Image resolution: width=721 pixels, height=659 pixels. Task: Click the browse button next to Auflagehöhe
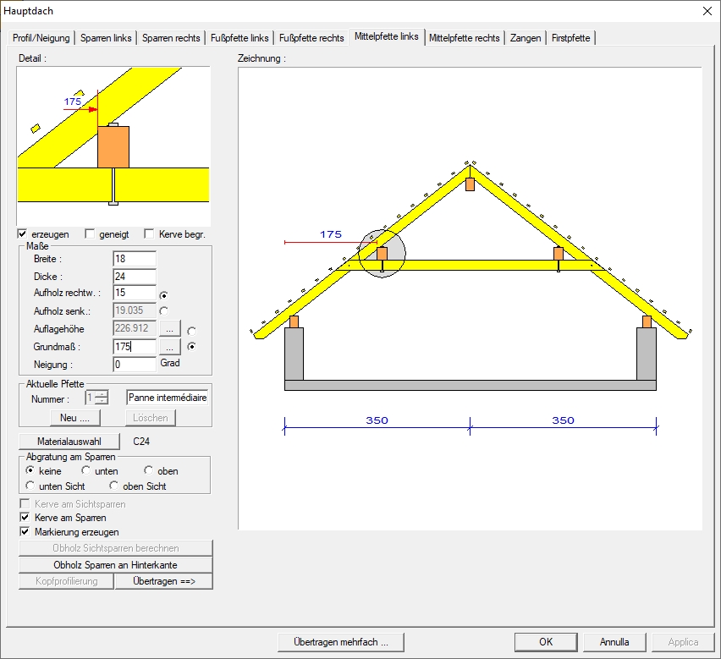pyautogui.click(x=169, y=329)
